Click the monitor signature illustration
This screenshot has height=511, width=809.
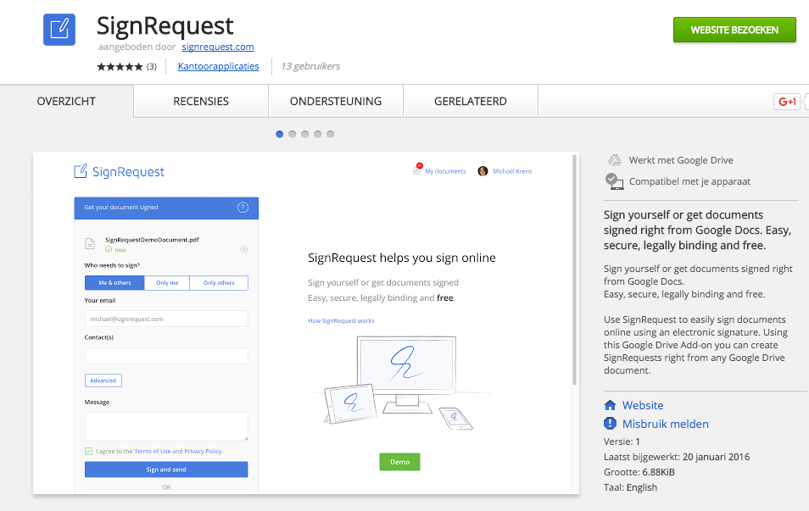406,374
